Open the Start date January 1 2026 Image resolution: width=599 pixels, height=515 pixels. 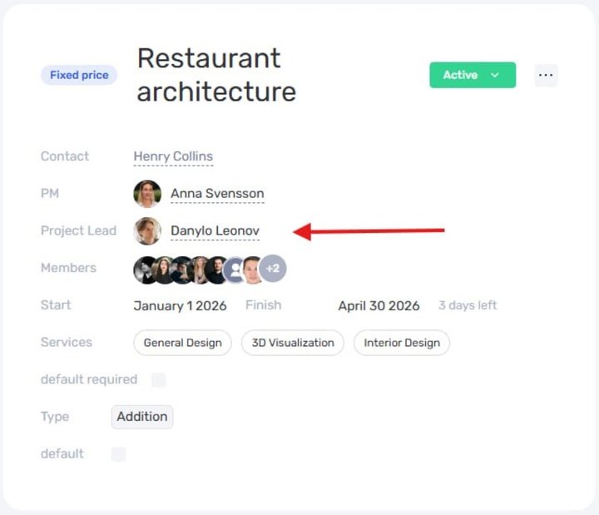pyautogui.click(x=180, y=305)
